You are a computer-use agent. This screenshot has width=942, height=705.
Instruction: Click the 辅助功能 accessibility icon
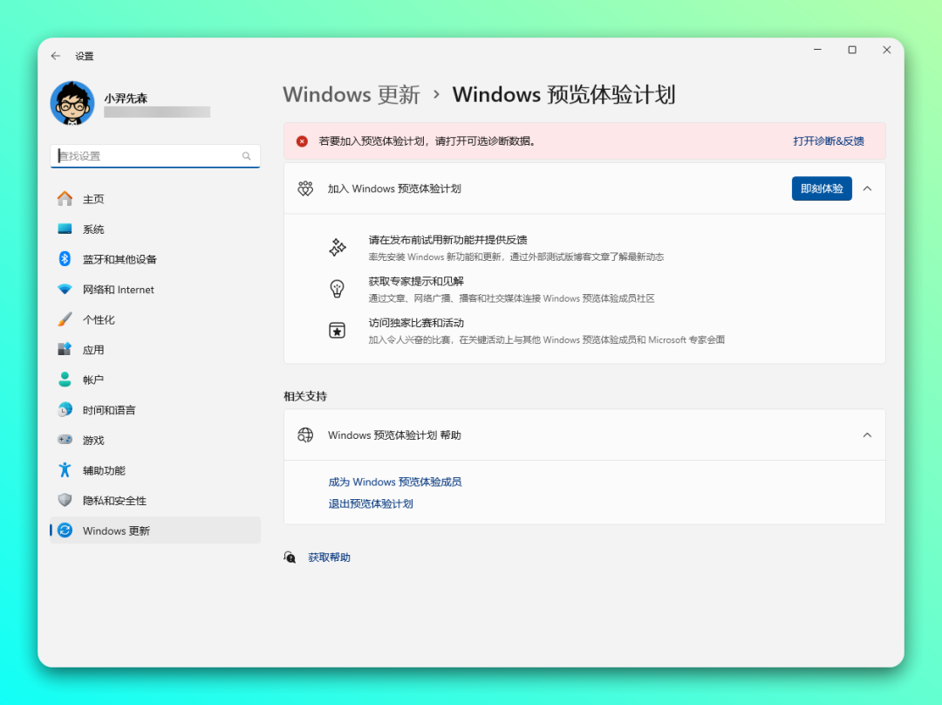(65, 470)
